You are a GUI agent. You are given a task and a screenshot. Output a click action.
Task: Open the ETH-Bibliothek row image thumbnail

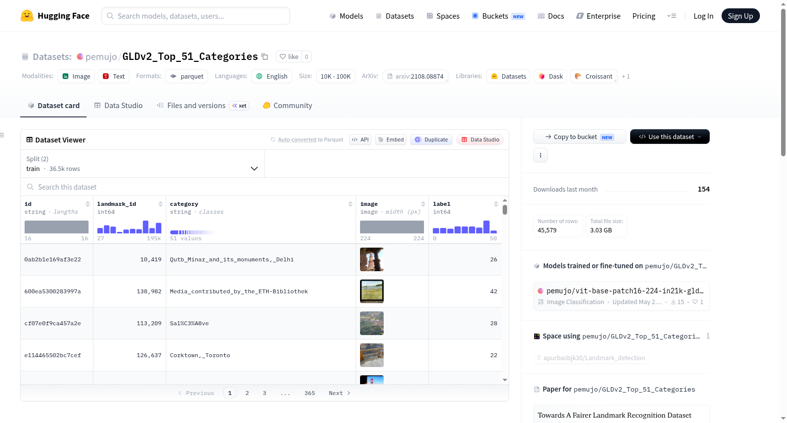pos(372,291)
